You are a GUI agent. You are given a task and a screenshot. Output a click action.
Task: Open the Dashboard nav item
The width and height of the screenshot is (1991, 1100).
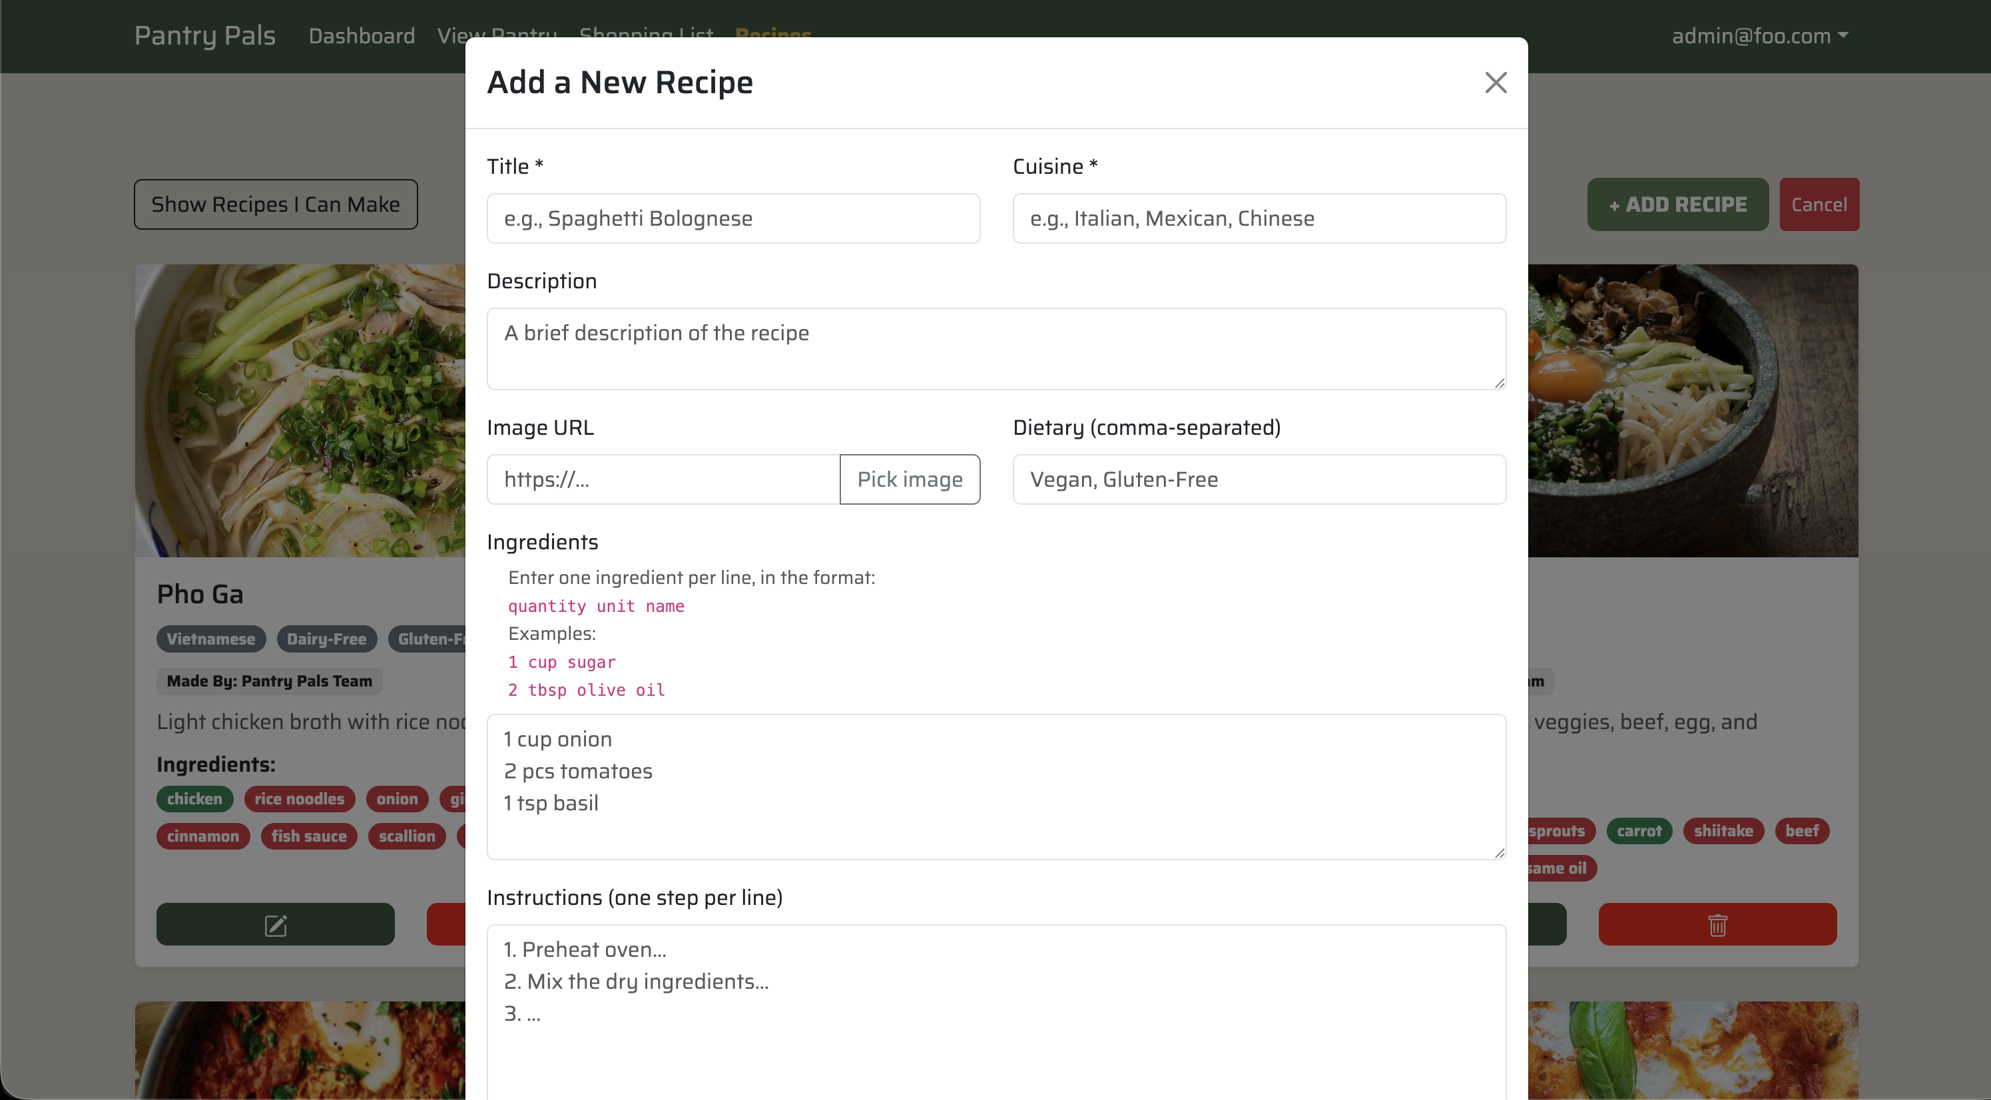tap(361, 35)
